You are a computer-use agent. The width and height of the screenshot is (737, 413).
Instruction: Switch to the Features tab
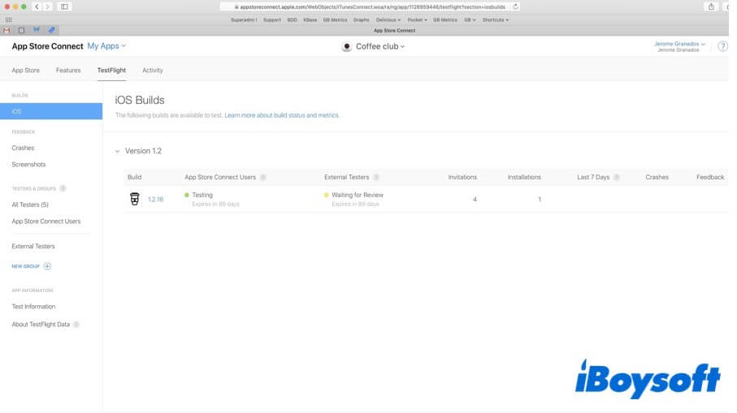pos(68,70)
